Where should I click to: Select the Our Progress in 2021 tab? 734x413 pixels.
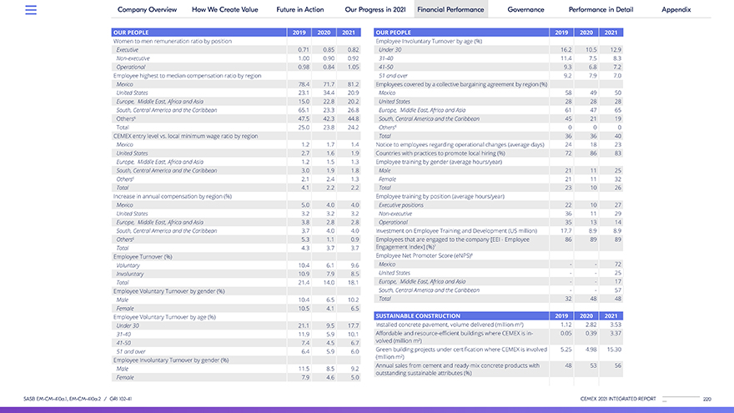(x=375, y=10)
